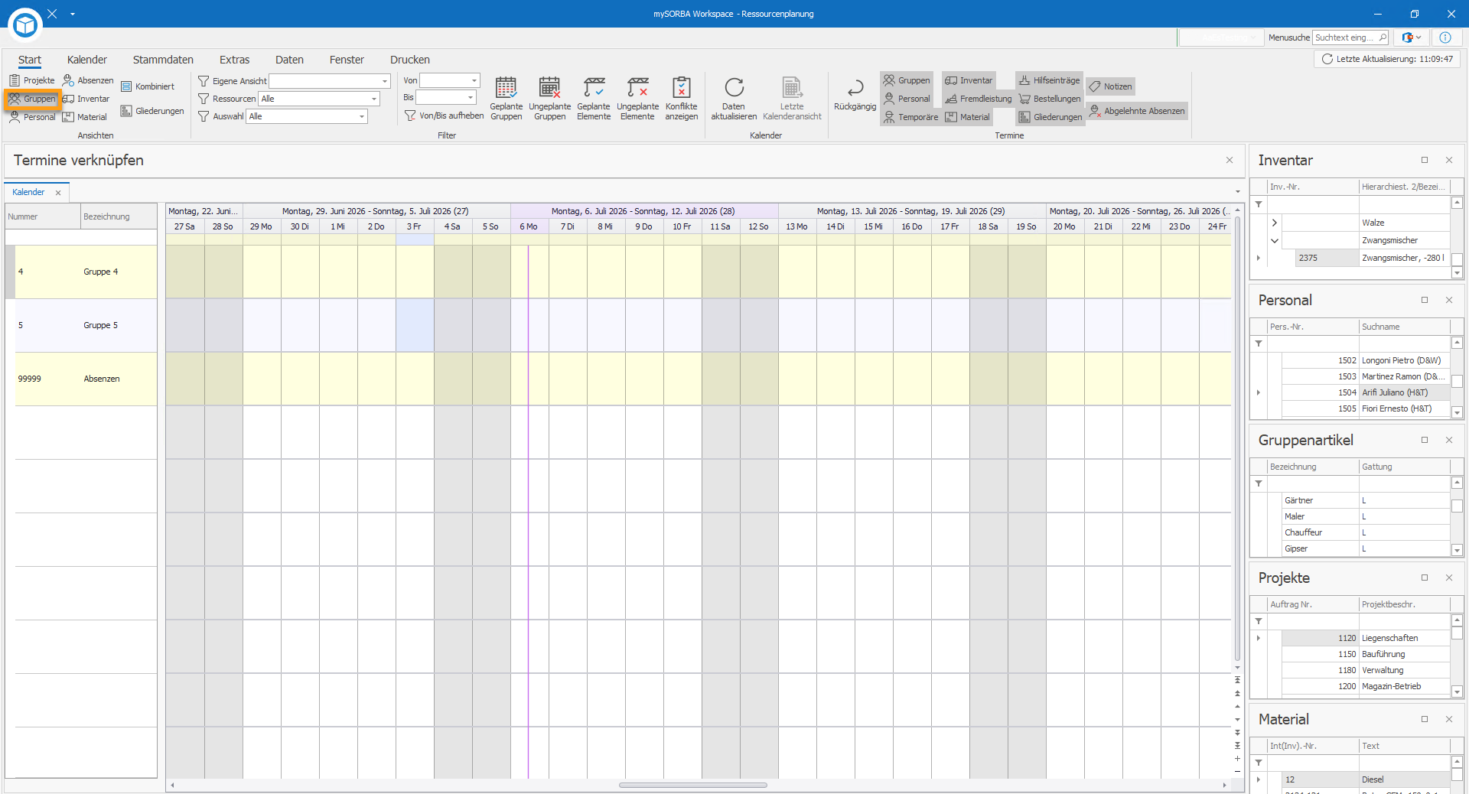1469x794 pixels.
Task: Select Material view in Ansichten group
Action: coord(85,117)
